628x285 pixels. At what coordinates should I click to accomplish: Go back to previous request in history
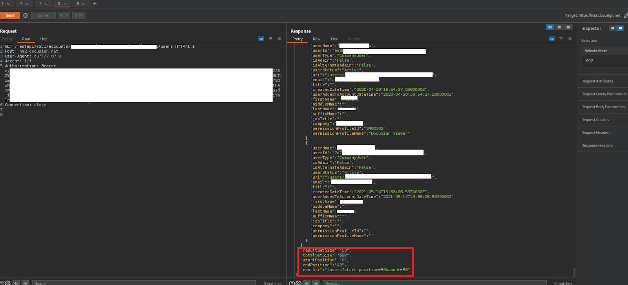click(x=62, y=15)
